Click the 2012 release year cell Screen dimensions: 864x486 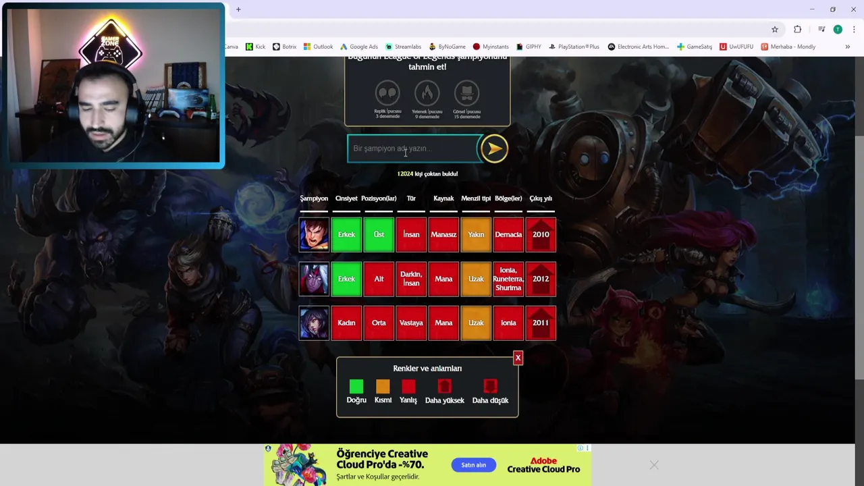pos(541,279)
